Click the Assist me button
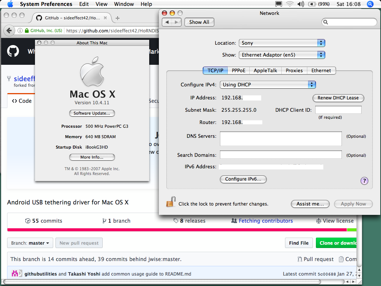Screen dimensions: 381x286 310,204
